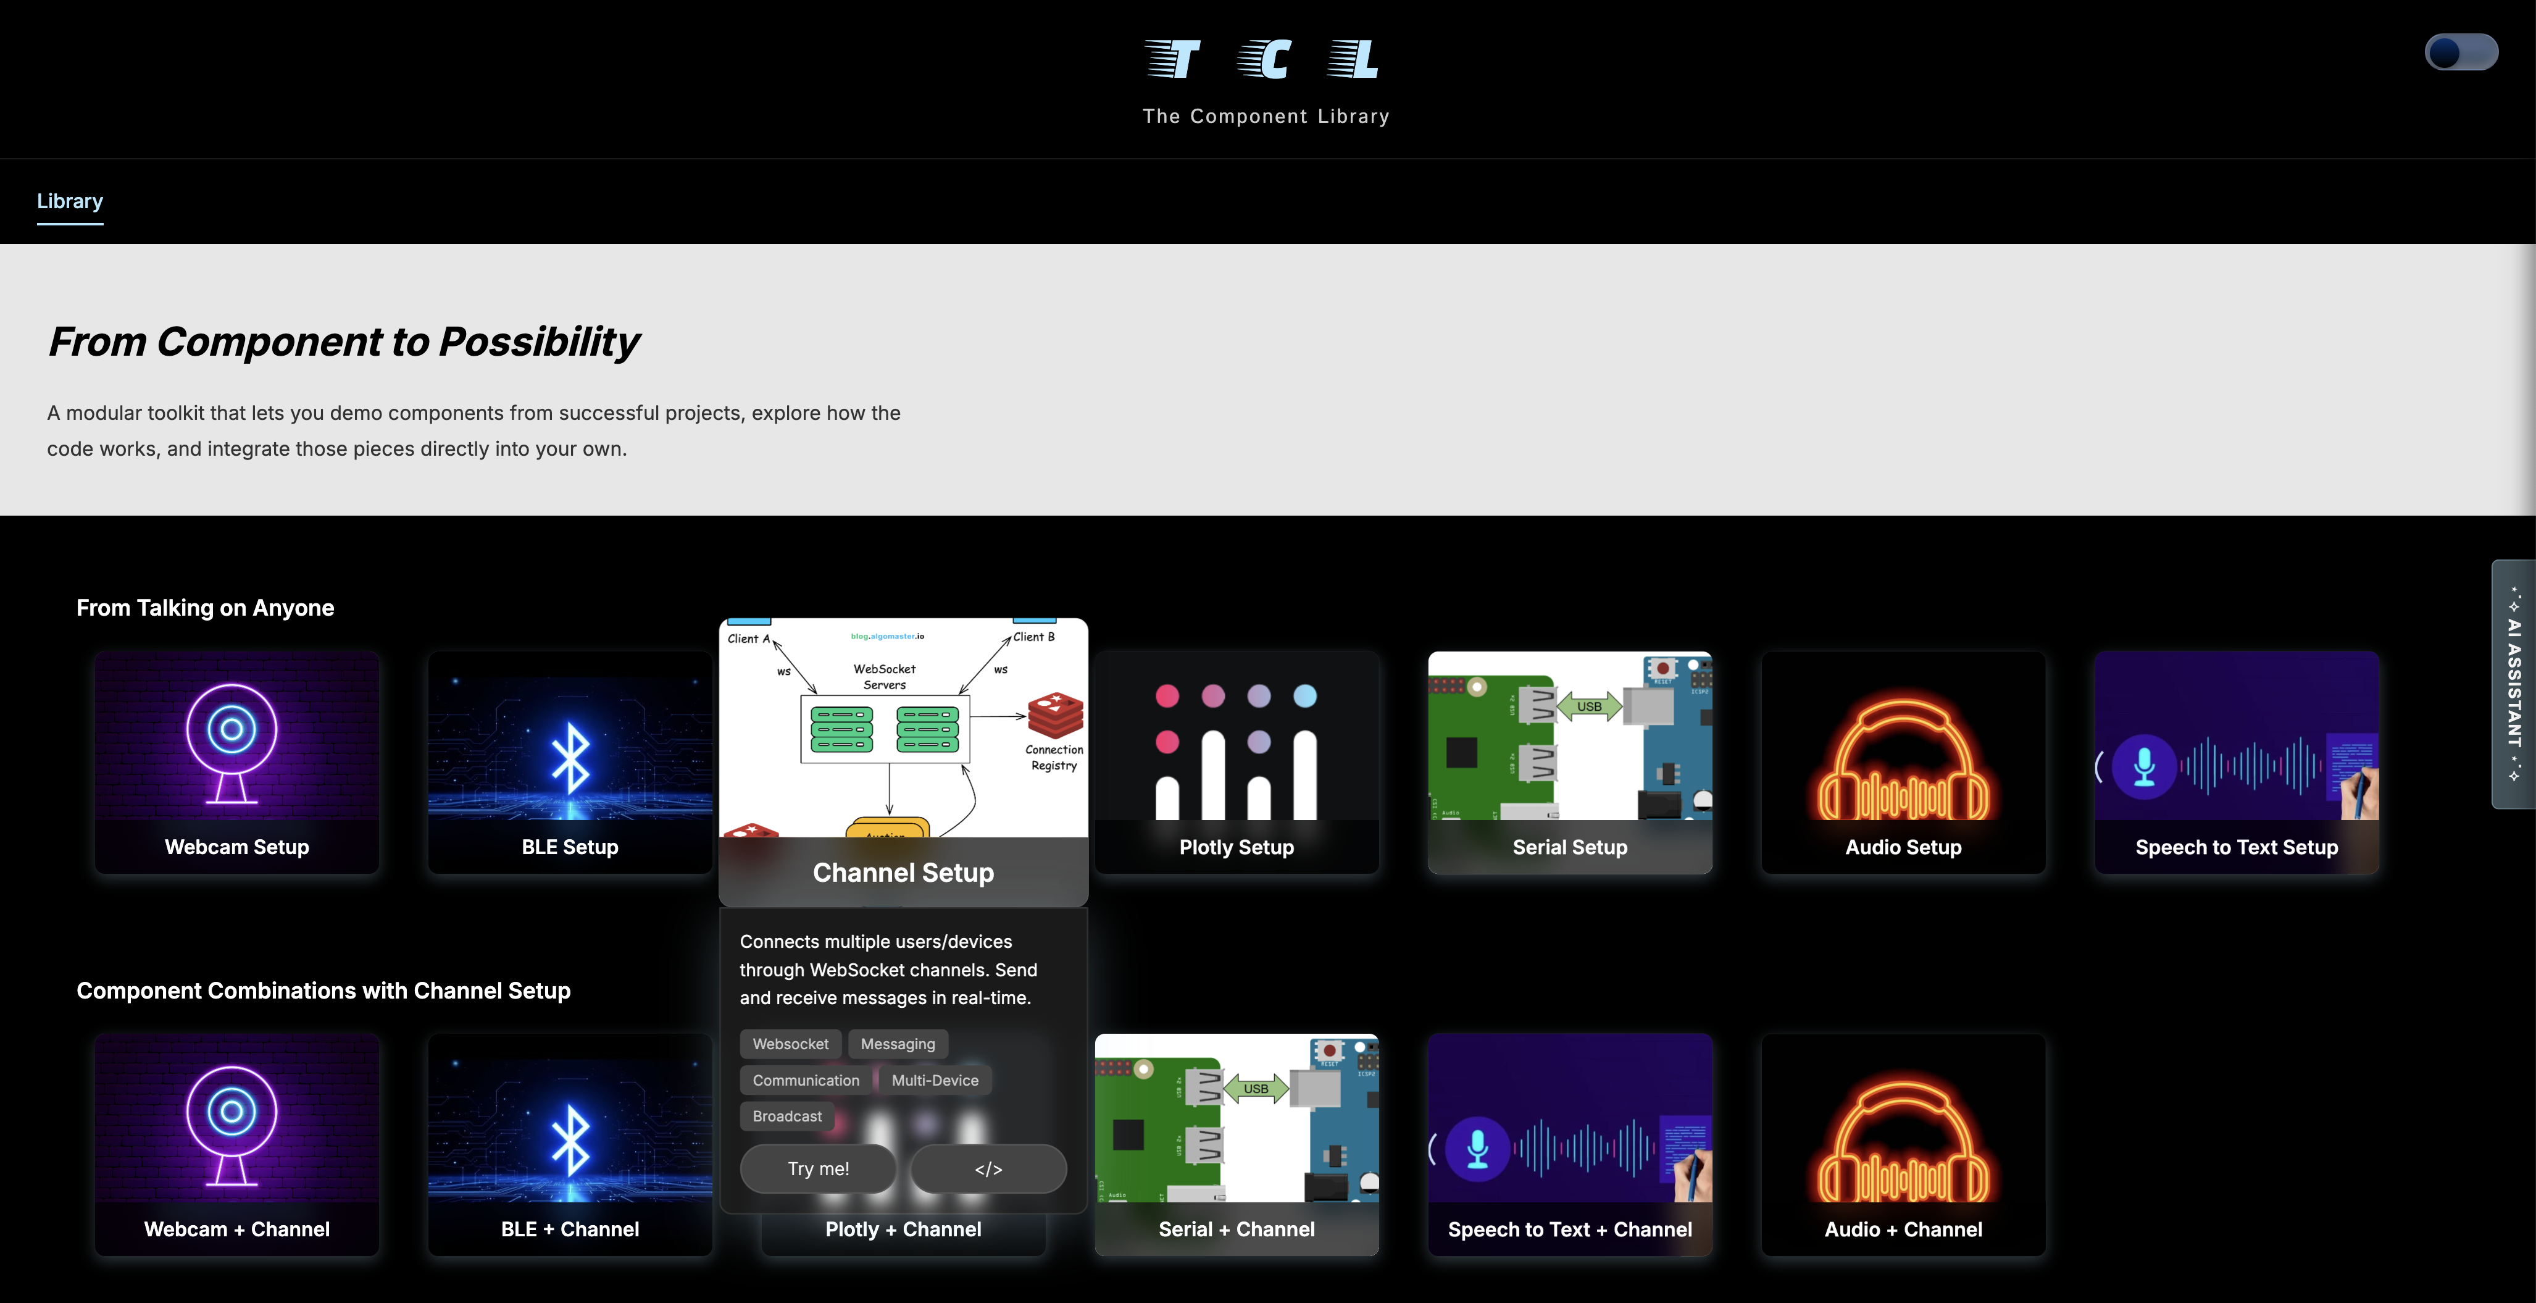Click the Try me! button
The height and width of the screenshot is (1303, 2536).
click(x=818, y=1169)
